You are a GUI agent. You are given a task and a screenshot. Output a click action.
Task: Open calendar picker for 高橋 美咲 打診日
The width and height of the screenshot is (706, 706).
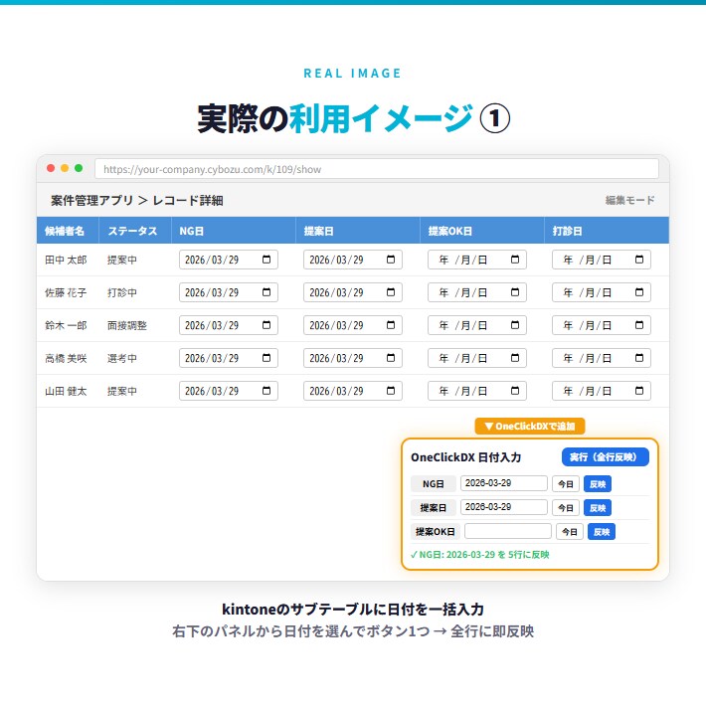pos(639,358)
